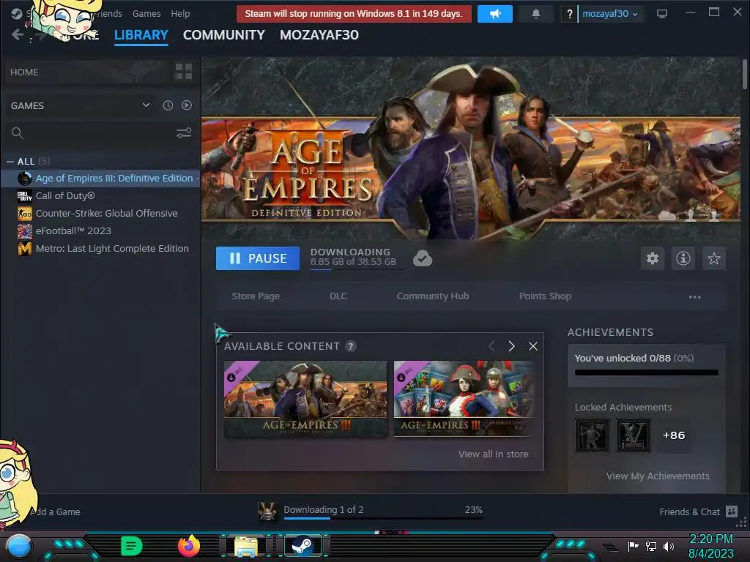Open Friends & Chat icon
Screen dimensions: 750x562
[x=732, y=512]
